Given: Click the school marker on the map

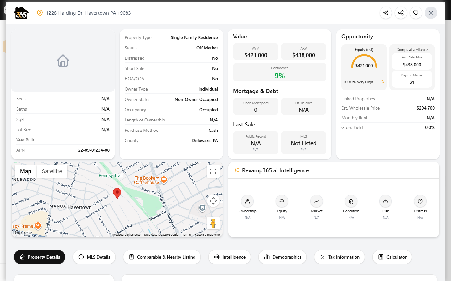Looking at the screenshot, I should coord(202,208).
